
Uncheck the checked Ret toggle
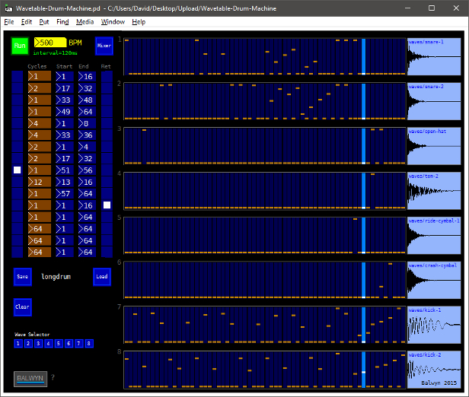click(107, 205)
